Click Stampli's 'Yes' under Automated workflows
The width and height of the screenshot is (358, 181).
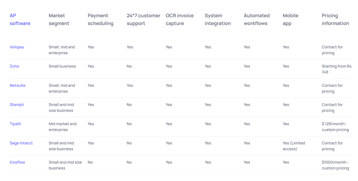[x=247, y=105]
